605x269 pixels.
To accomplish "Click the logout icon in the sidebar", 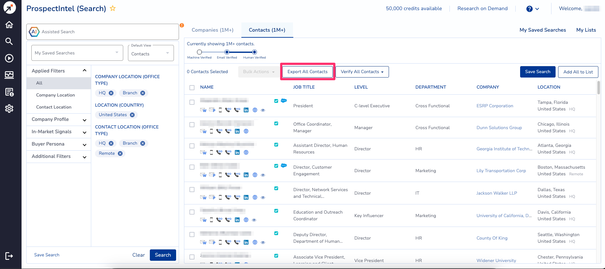I will [x=9, y=256].
